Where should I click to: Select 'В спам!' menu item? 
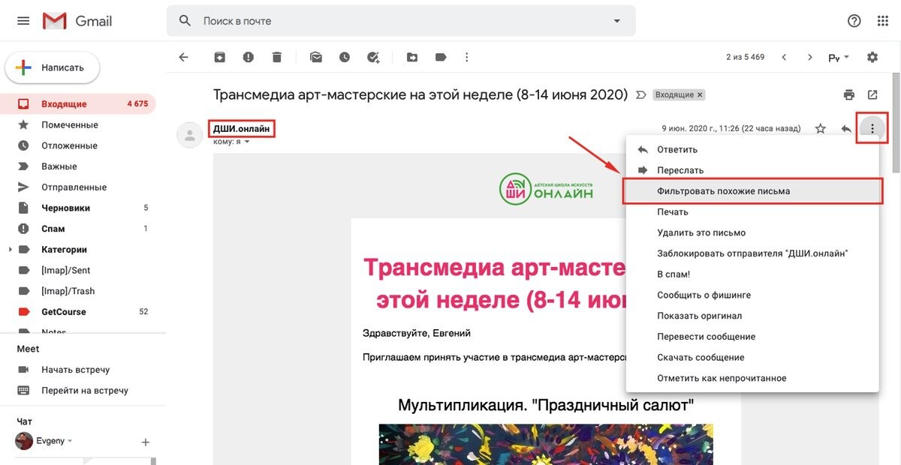pyautogui.click(x=752, y=274)
